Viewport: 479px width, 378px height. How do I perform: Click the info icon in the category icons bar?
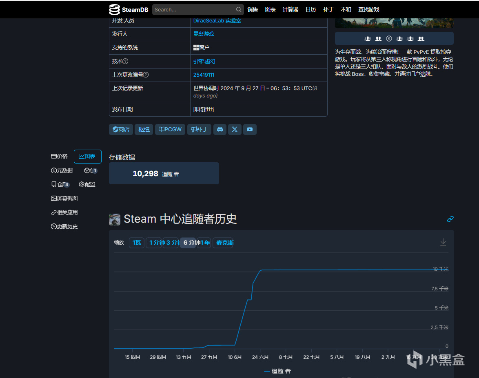pos(389,39)
